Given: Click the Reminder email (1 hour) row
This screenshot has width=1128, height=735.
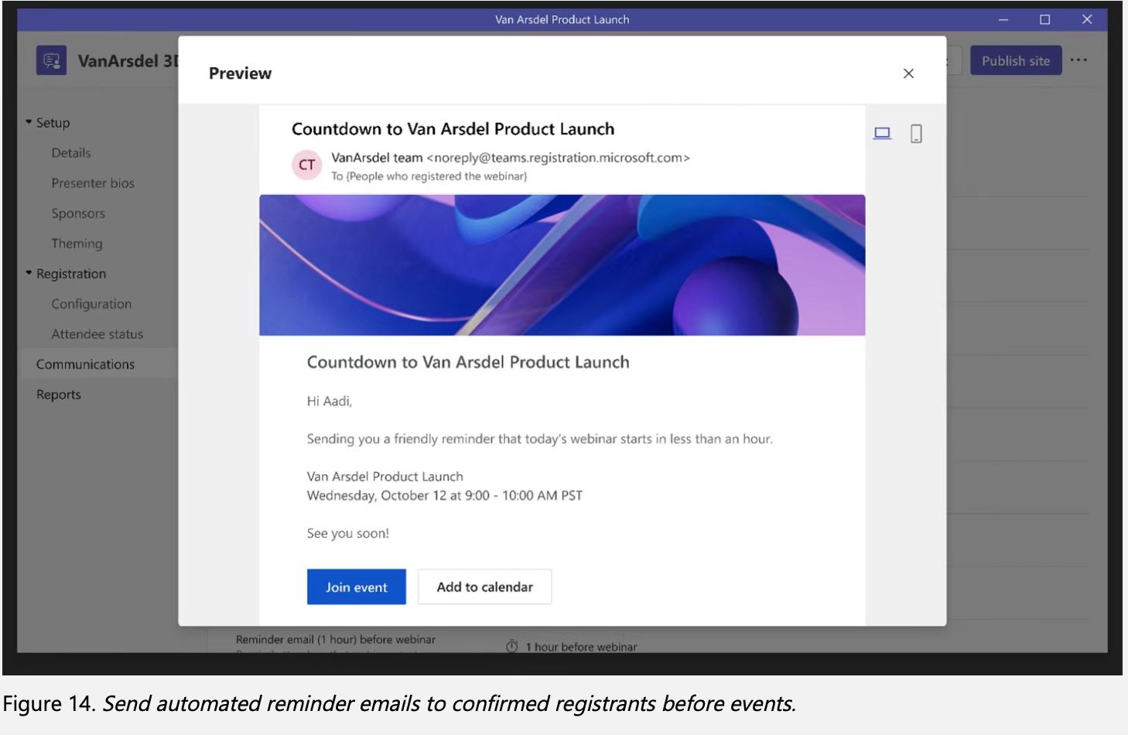Looking at the screenshot, I should 336,640.
